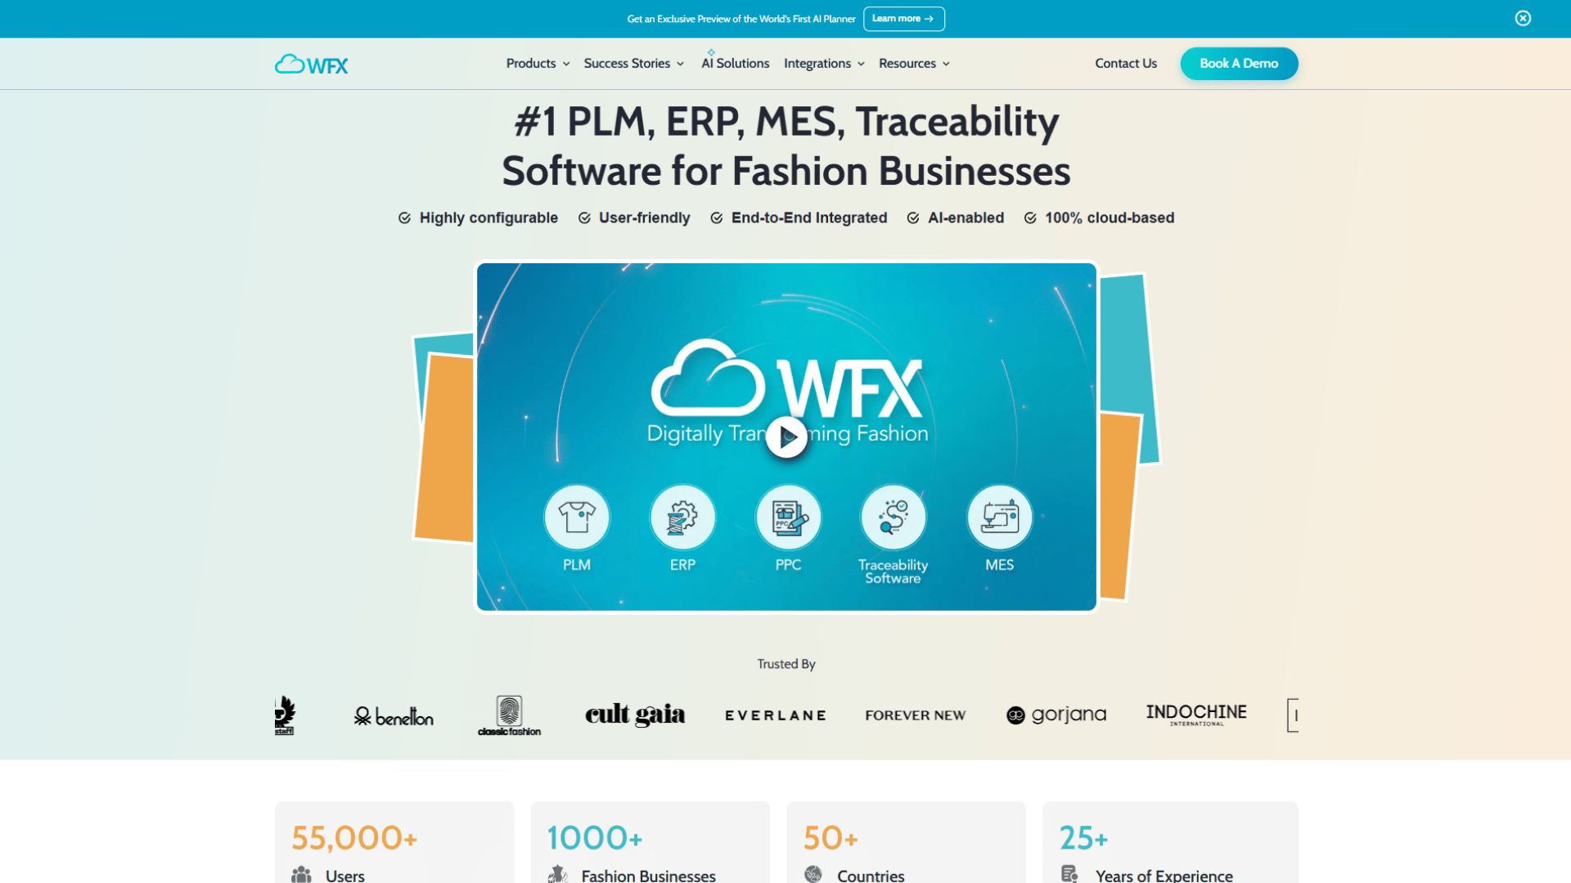
Task: Open the Contact Us link
Action: tap(1126, 64)
